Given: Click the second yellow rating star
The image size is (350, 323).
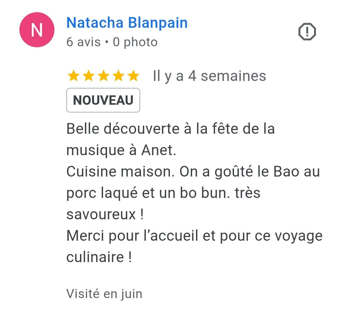Looking at the screenshot, I should coord(88,76).
